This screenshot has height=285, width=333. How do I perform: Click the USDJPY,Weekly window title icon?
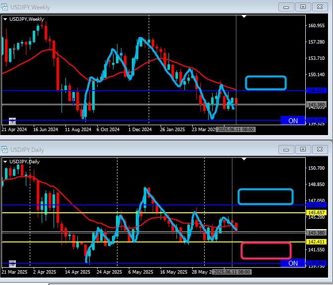pyautogui.click(x=4, y=7)
